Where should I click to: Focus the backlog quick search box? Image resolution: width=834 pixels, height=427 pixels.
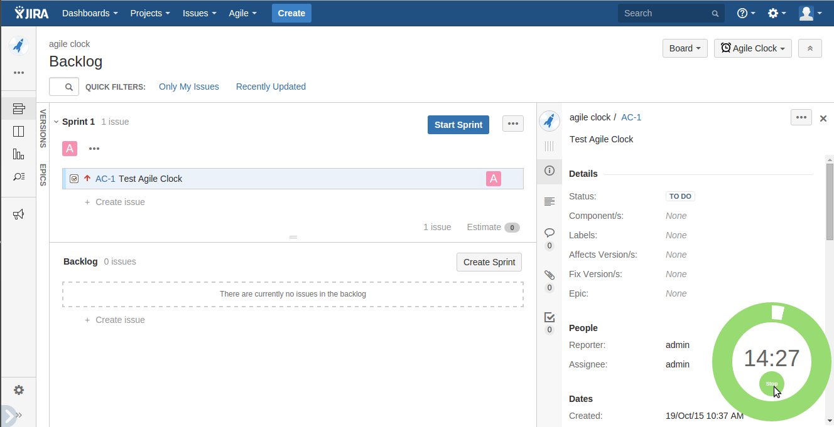(x=64, y=87)
